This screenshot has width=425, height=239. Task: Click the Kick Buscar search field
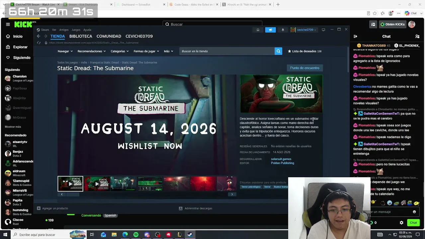(212, 24)
